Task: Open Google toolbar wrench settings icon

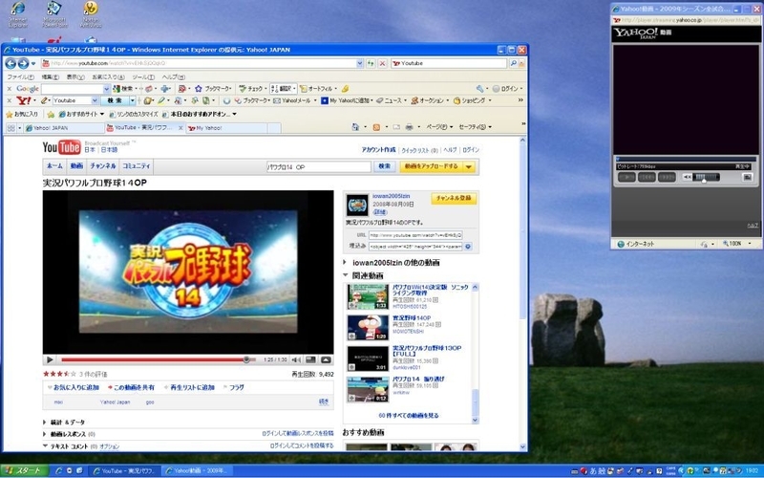Action: pyautogui.click(x=480, y=89)
